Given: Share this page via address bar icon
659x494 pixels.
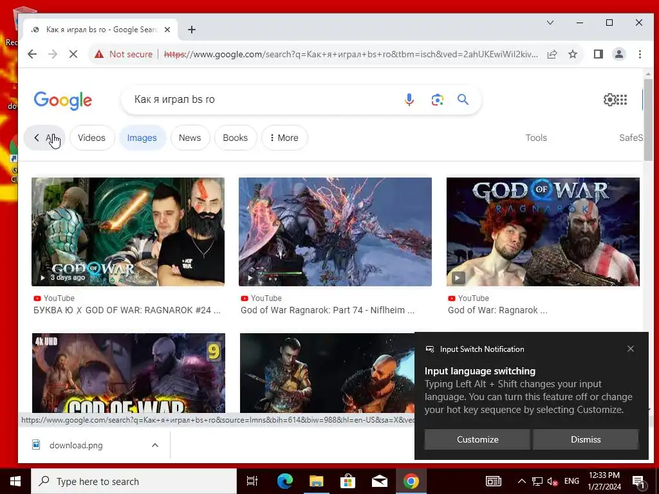Looking at the screenshot, I should click(x=552, y=54).
